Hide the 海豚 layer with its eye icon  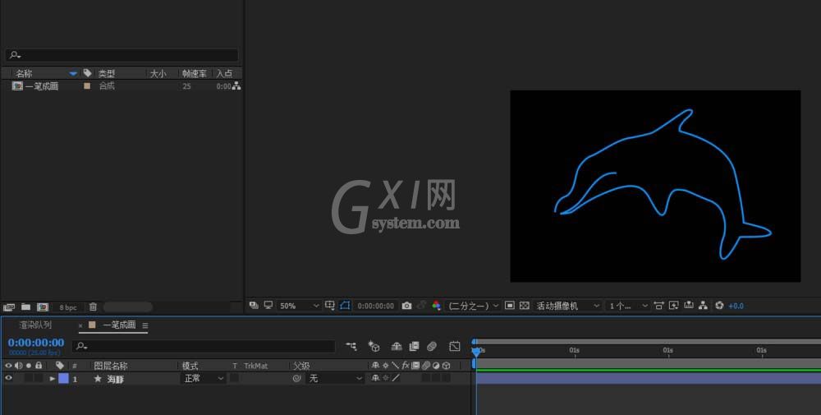[x=8, y=378]
